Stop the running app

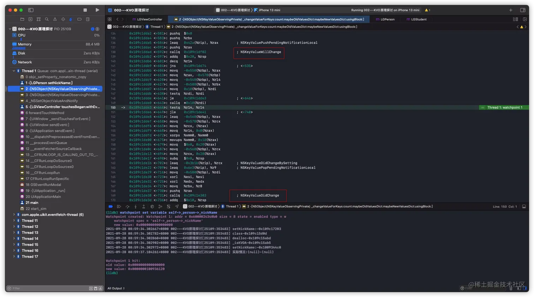(x=85, y=10)
